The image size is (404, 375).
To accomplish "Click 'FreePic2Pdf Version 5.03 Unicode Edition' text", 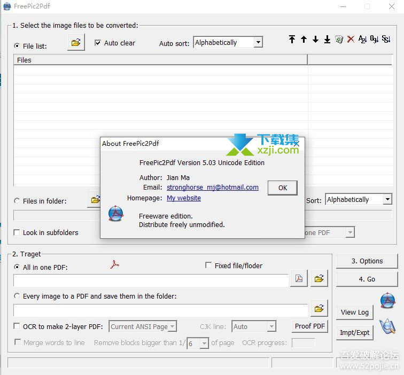I will tap(202, 163).
